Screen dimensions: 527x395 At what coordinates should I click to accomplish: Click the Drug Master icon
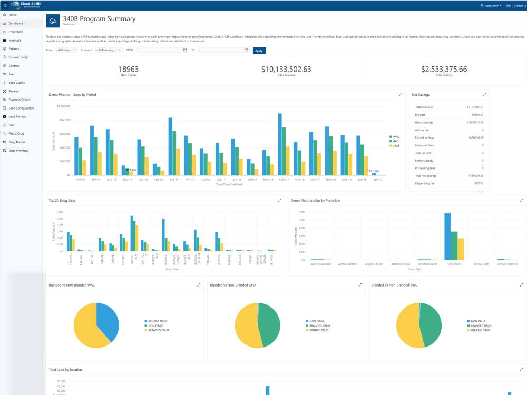pos(4,142)
